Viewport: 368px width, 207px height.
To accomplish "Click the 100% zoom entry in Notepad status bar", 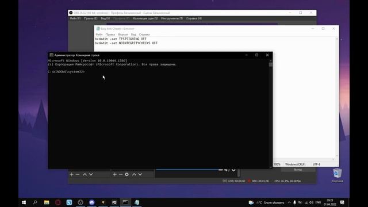I will [277, 164].
